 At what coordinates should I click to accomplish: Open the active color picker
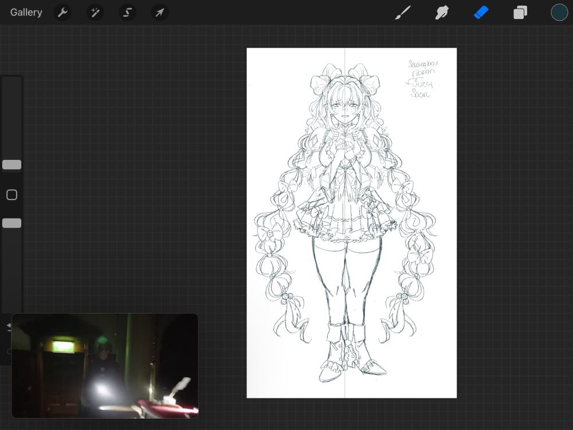pos(559,13)
